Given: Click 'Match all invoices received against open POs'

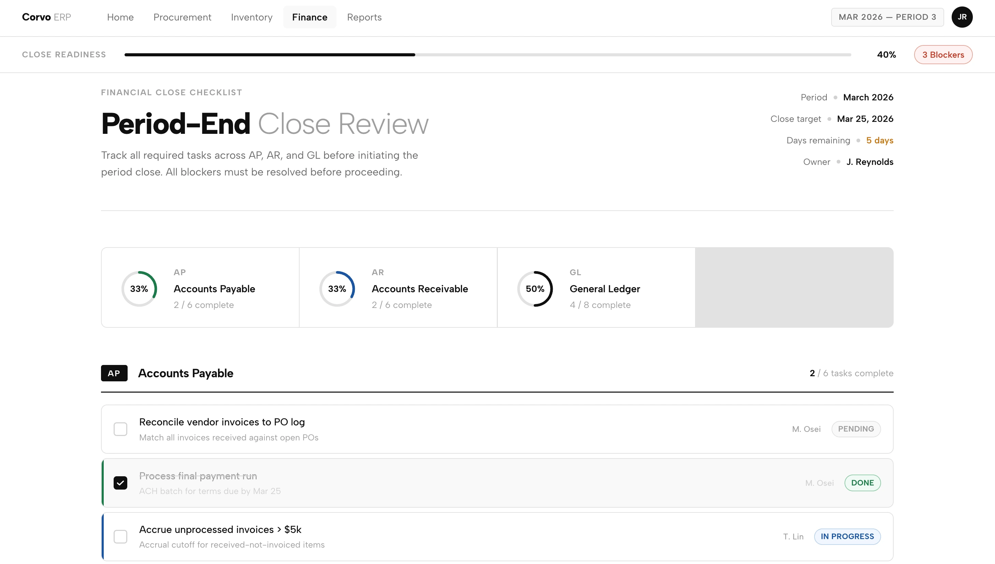Looking at the screenshot, I should pyautogui.click(x=229, y=437).
